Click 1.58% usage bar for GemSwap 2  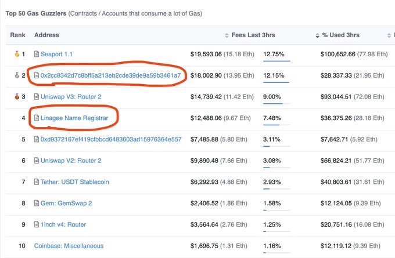pos(276,210)
